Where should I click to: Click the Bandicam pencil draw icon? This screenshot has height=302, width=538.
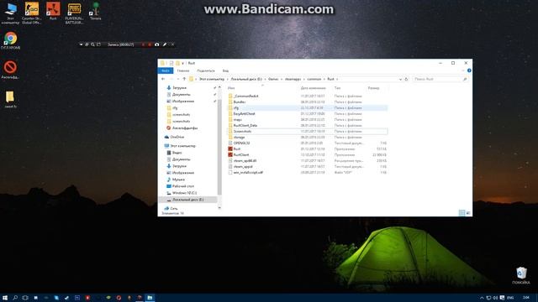(165, 44)
